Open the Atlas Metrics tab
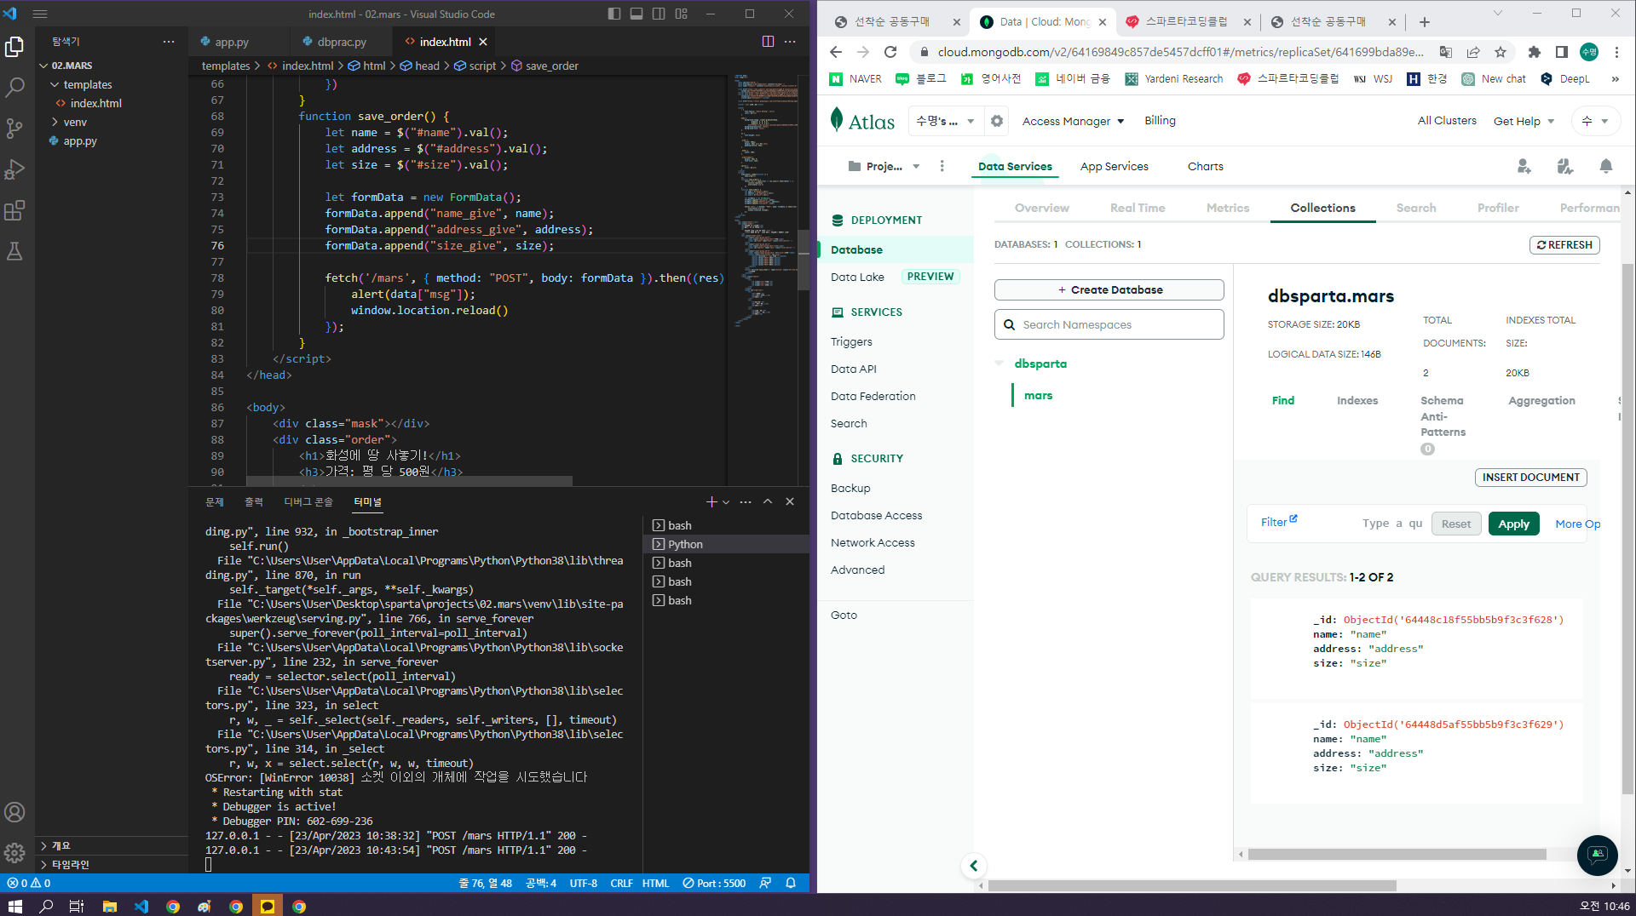Viewport: 1636px width, 916px height. (x=1228, y=208)
